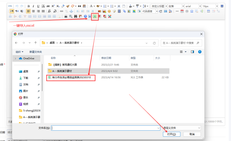Insert an anchor with the anchor icon
The width and height of the screenshot is (231, 141).
pos(71,11)
